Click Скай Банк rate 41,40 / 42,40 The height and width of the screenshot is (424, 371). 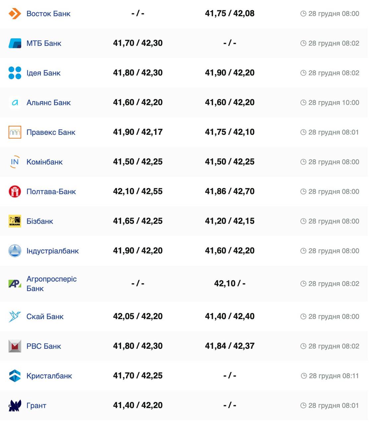point(229,316)
